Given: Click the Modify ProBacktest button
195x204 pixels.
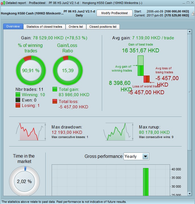Looking at the screenshot, I should click(114, 13).
